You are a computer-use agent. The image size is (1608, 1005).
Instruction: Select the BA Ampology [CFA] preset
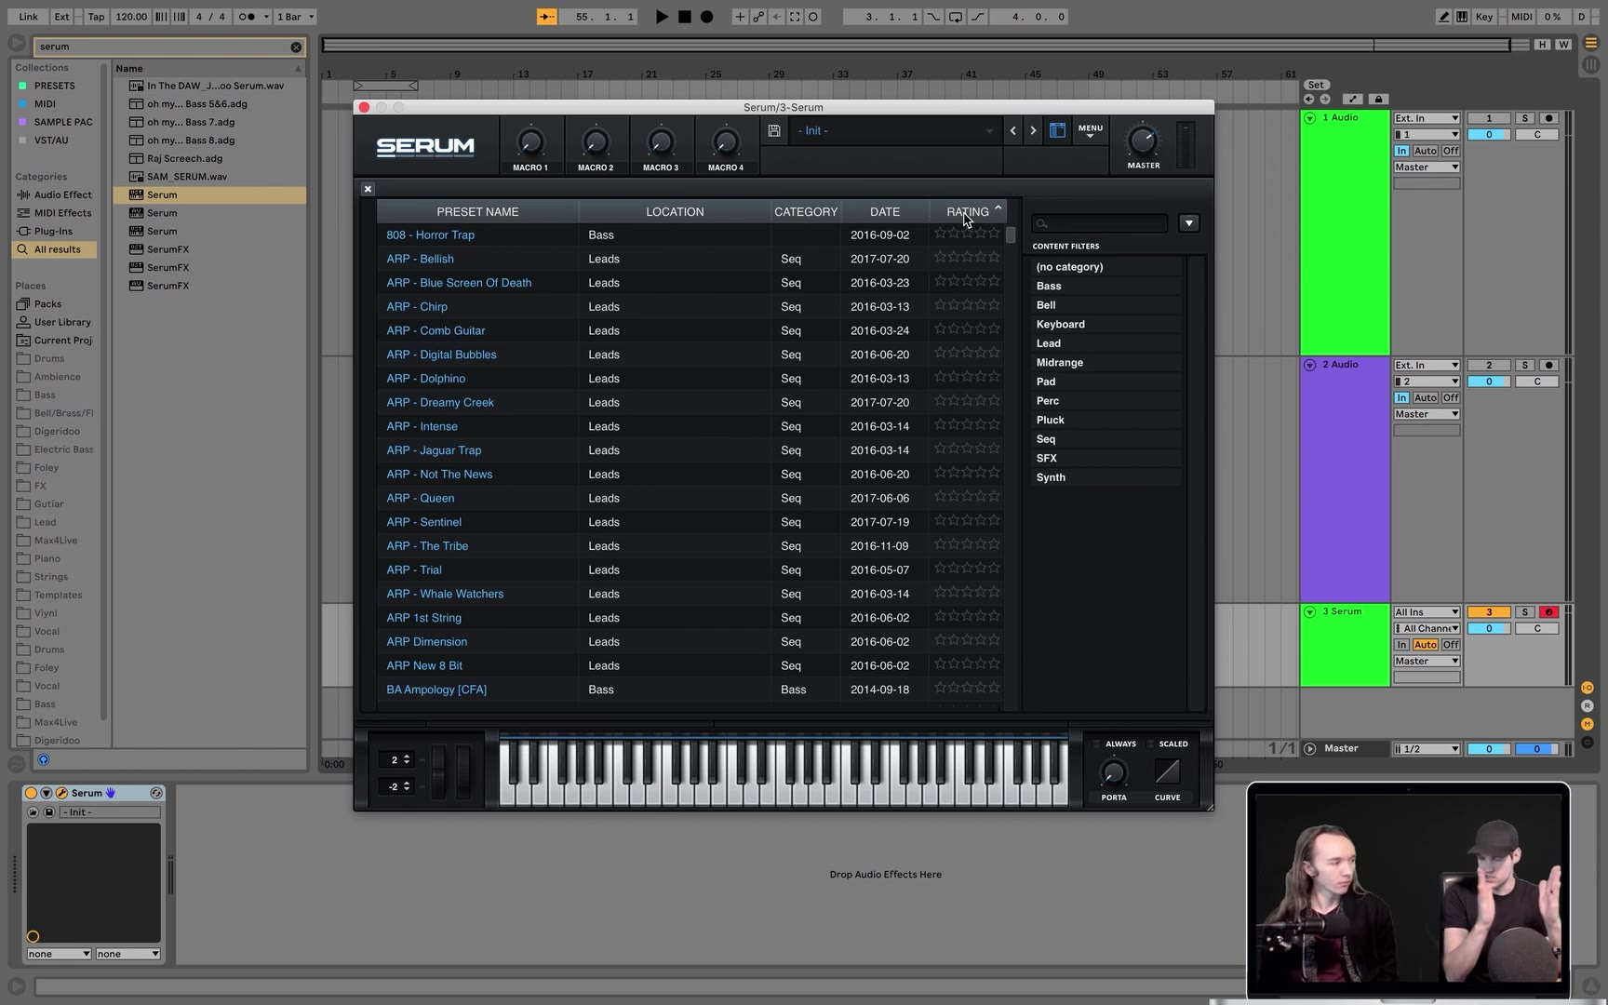pos(436,690)
